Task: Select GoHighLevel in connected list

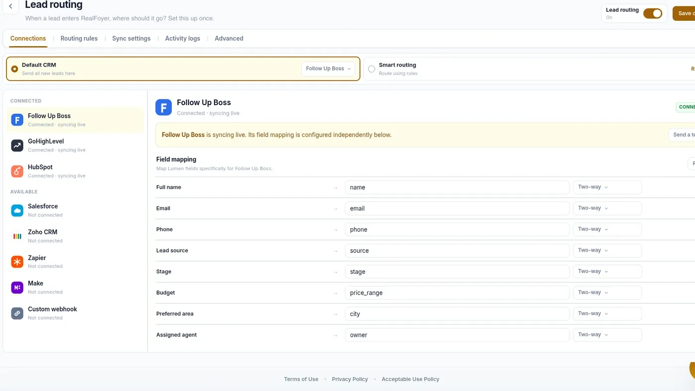Action: (x=75, y=145)
